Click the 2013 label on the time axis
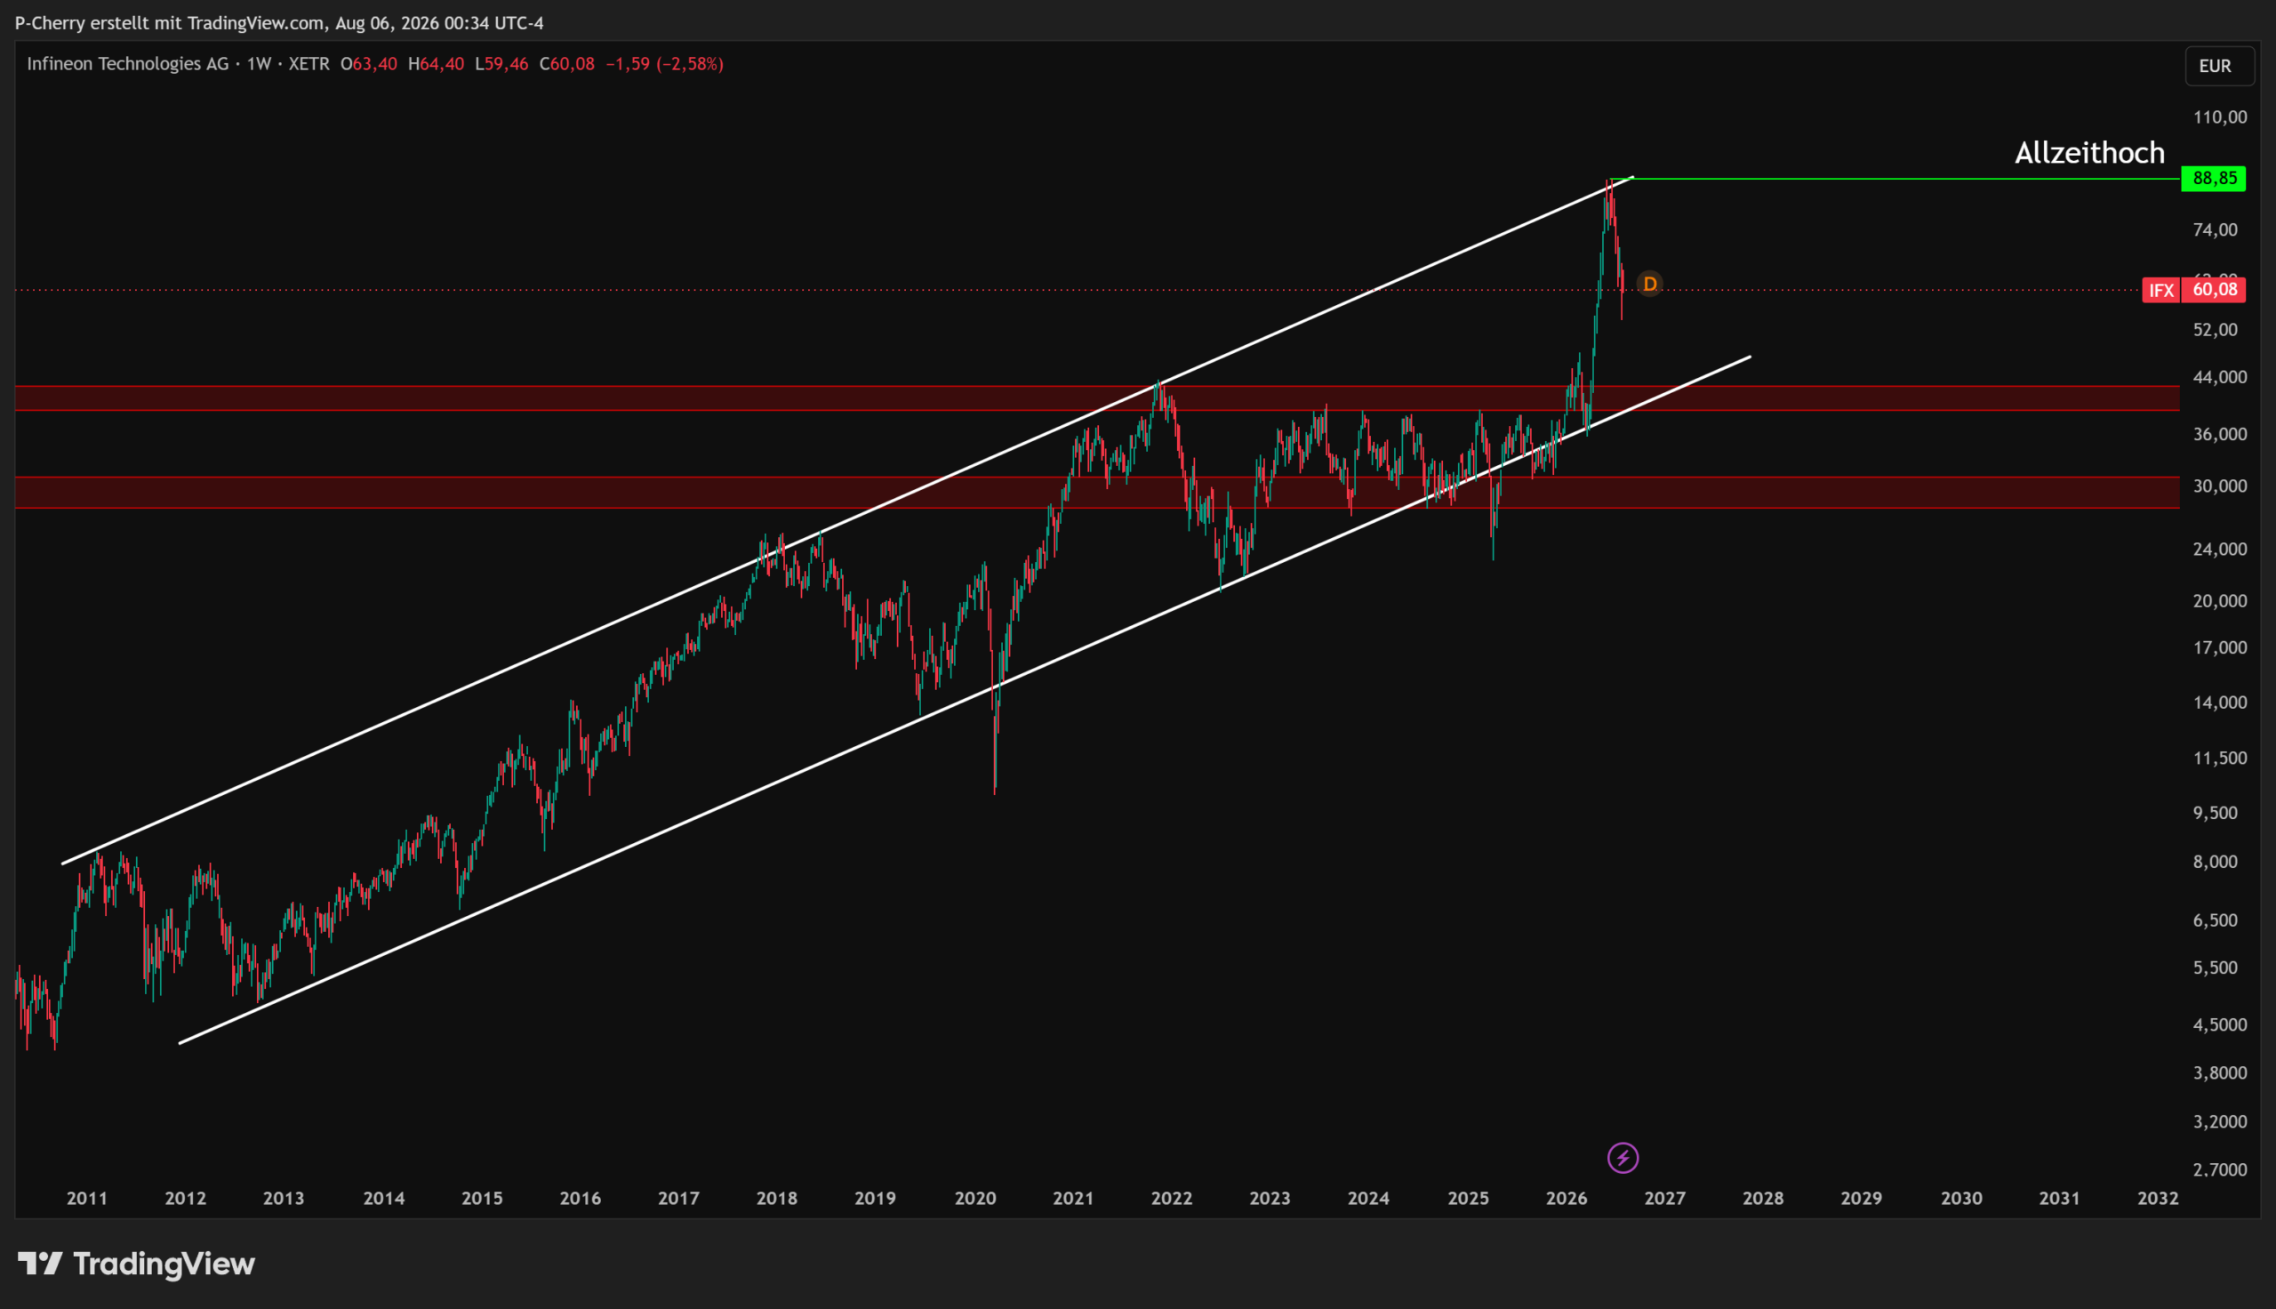The width and height of the screenshot is (2276, 1309). [283, 1199]
